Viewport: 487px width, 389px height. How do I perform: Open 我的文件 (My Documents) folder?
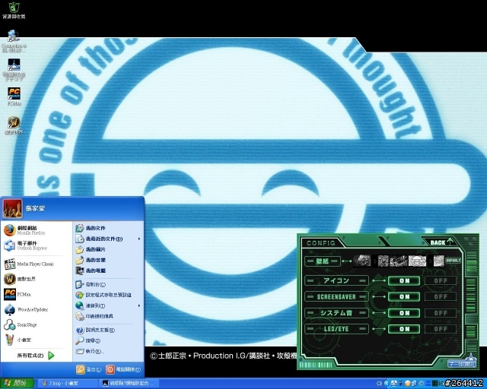pyautogui.click(x=108, y=229)
